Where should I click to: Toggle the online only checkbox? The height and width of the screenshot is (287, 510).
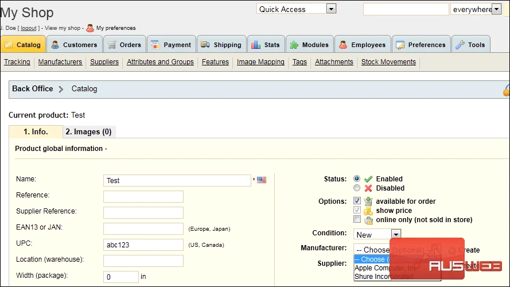pyautogui.click(x=357, y=219)
